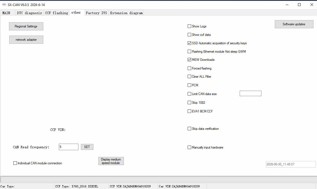This screenshot has width=317, height=189.
Task: Open the CCF flashing tab
Action: tap(56, 13)
